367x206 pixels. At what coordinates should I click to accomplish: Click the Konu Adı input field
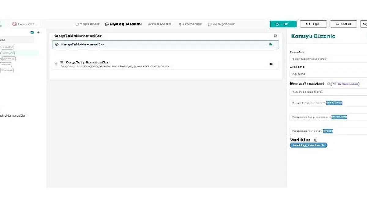click(328, 59)
